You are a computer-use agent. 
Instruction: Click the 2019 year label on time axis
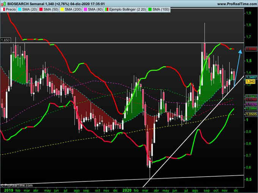tap(9, 190)
